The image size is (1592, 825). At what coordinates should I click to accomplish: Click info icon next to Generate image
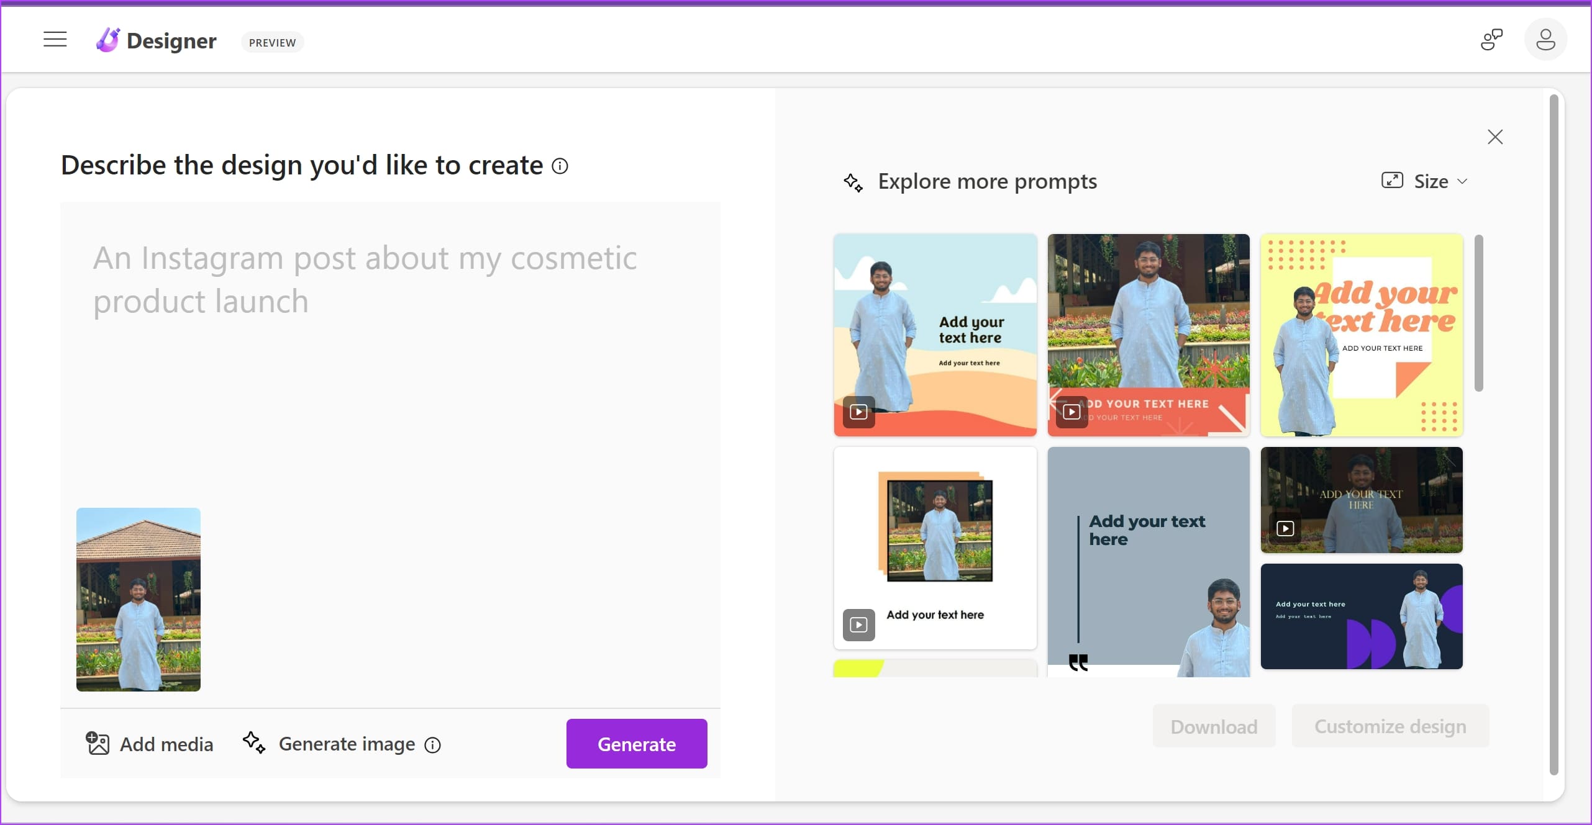[432, 745]
